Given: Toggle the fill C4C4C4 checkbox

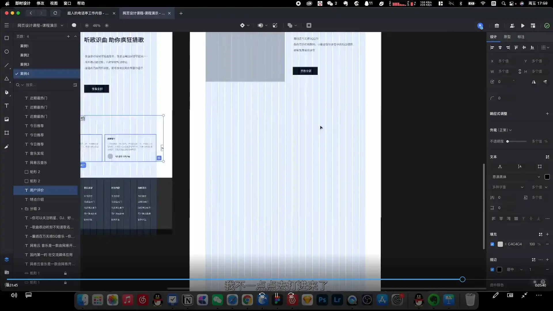Looking at the screenshot, I should [492, 244].
